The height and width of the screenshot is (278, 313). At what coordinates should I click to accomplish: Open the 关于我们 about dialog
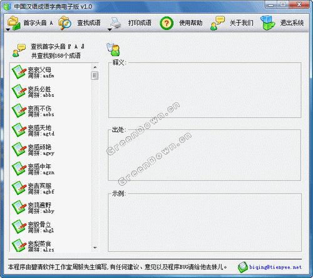click(x=232, y=23)
